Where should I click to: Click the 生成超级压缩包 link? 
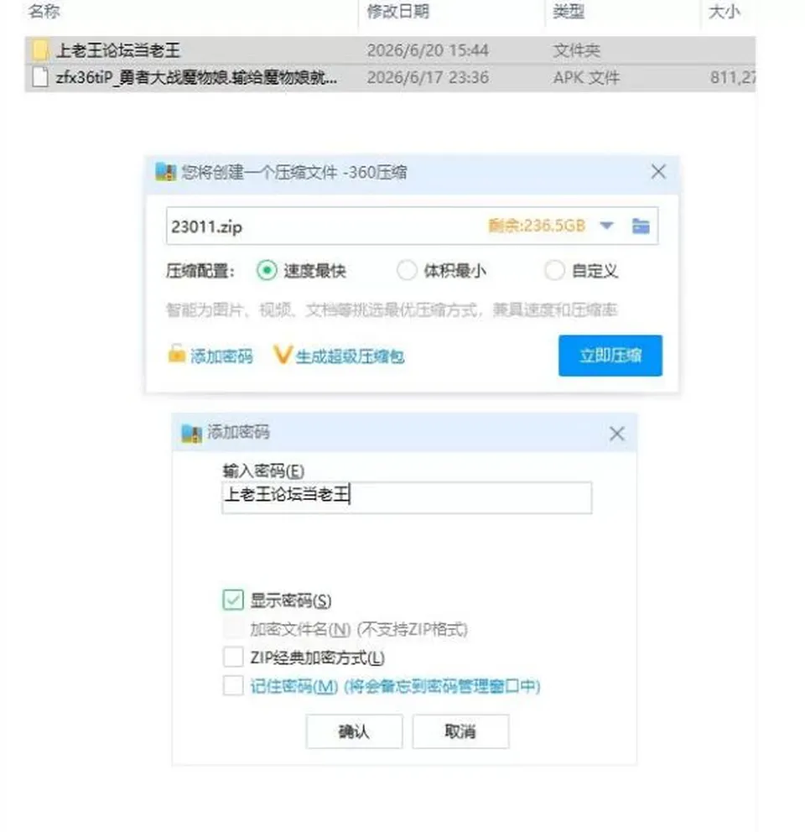(x=351, y=356)
